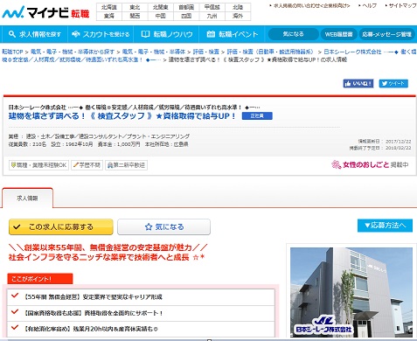
Task: Open WEB履歴書 from the navbar
Action: coord(338,34)
